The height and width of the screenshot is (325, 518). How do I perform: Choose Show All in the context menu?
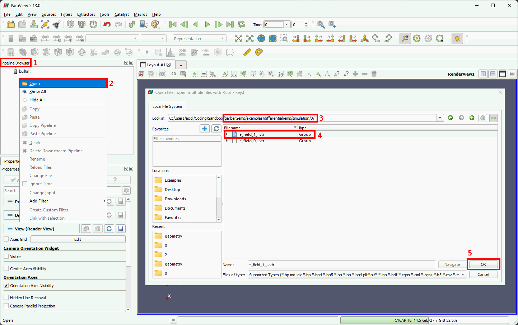coord(63,92)
